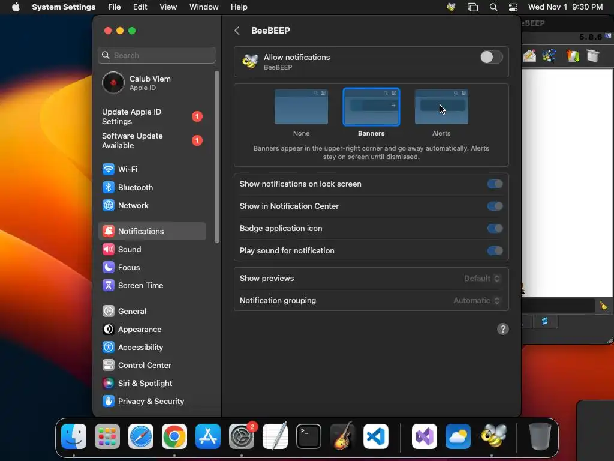Image resolution: width=614 pixels, height=461 pixels.
Task: Open purple Visual Studio from the Dock
Action: coord(425,436)
